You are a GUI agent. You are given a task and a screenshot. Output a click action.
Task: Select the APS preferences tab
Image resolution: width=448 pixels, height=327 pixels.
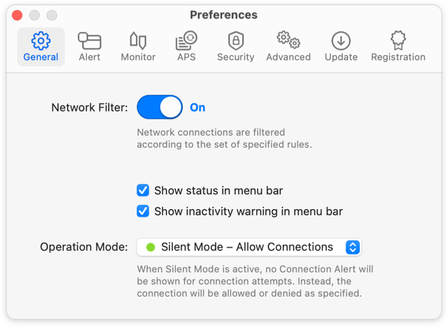point(186,47)
